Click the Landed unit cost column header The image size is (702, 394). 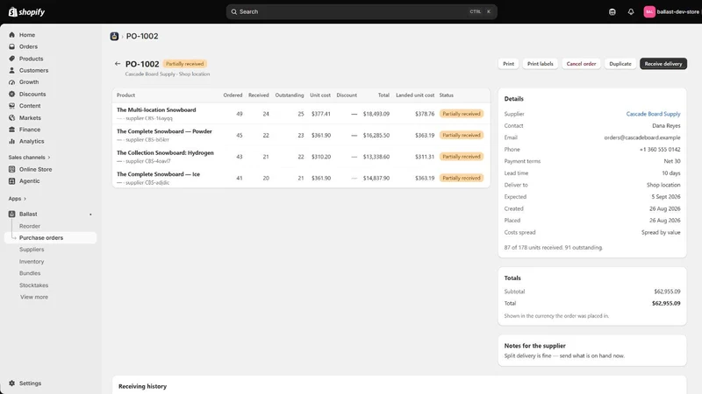[x=415, y=95]
